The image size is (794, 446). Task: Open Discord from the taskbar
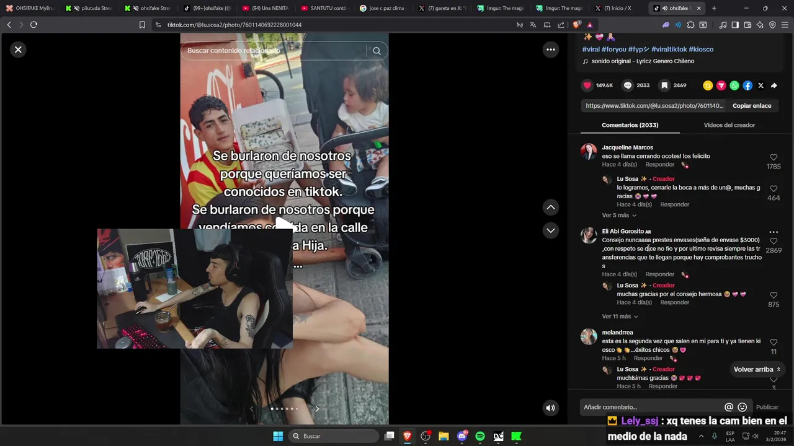(462, 436)
